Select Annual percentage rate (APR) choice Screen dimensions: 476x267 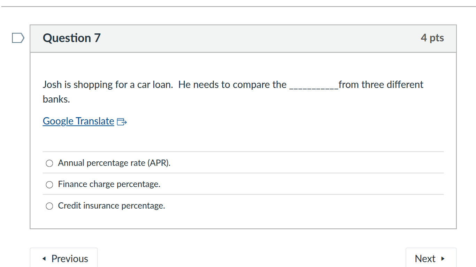(x=49, y=163)
